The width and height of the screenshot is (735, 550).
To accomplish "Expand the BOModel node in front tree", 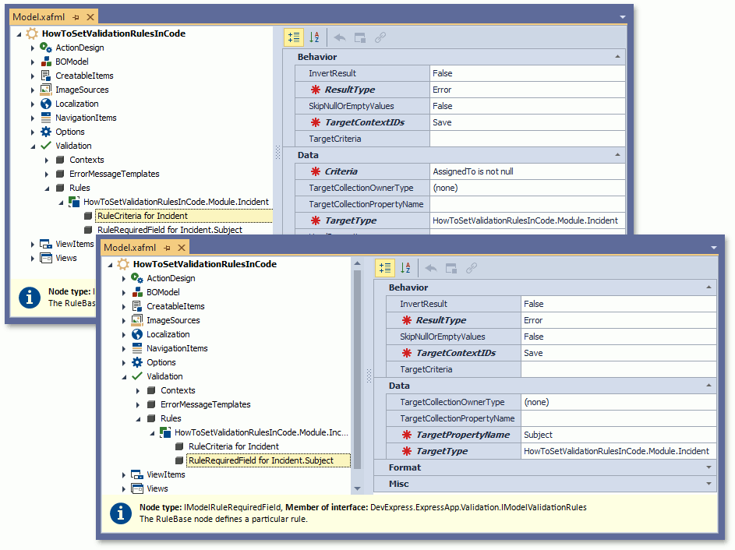I will pos(124,292).
